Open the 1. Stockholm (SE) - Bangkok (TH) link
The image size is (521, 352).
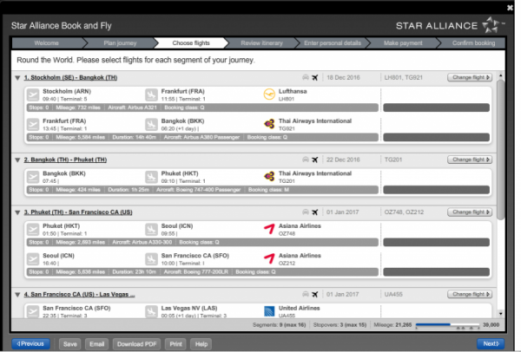70,78
